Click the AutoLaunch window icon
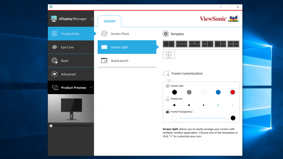This screenshot has height=159, width=283. (104, 61)
